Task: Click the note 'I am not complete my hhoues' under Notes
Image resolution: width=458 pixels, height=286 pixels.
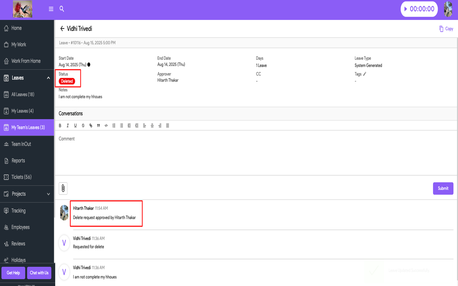Action: pyautogui.click(x=80, y=97)
